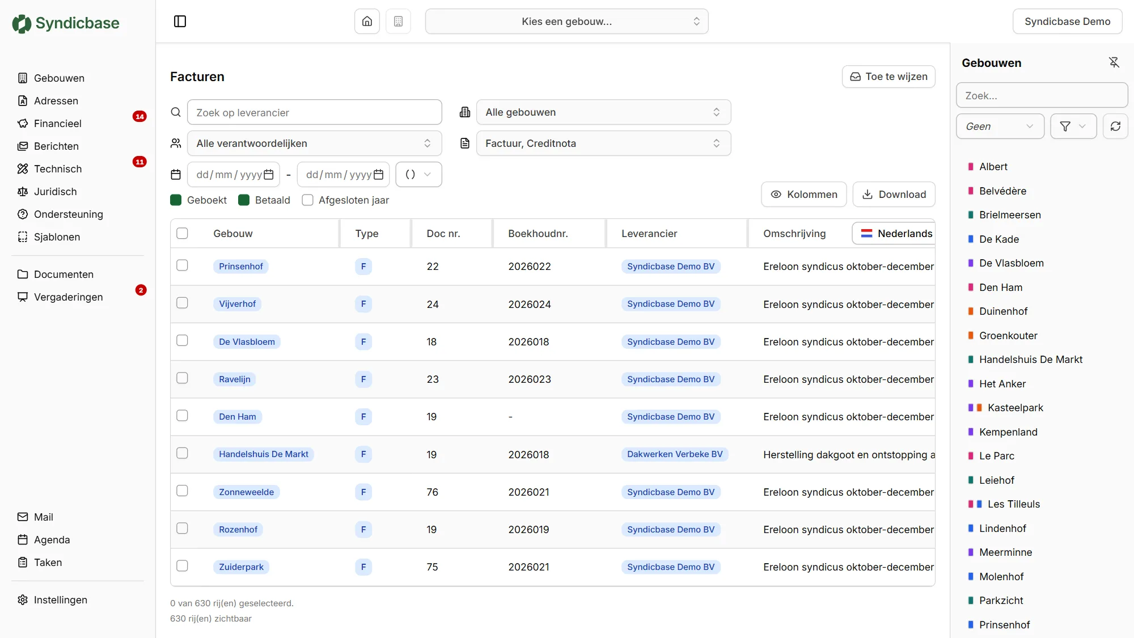
Task: Open Financieel in the sidebar
Action: (58, 124)
